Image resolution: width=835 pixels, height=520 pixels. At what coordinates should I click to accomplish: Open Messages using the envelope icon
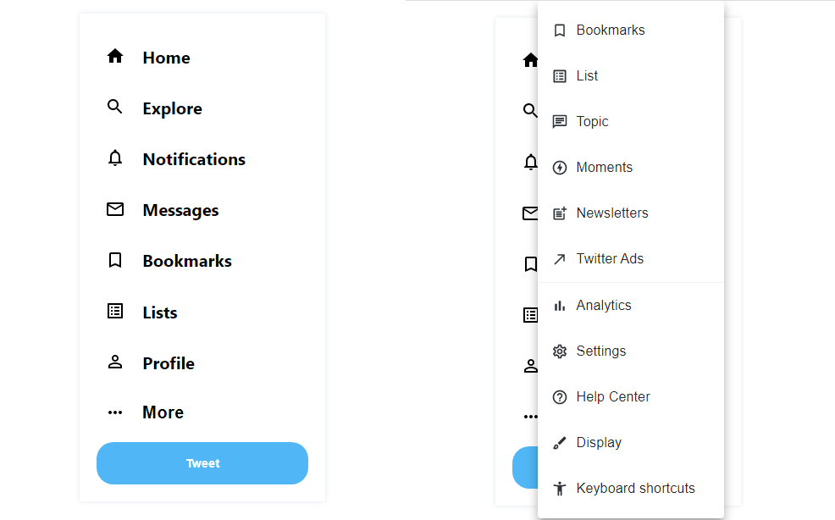[115, 209]
